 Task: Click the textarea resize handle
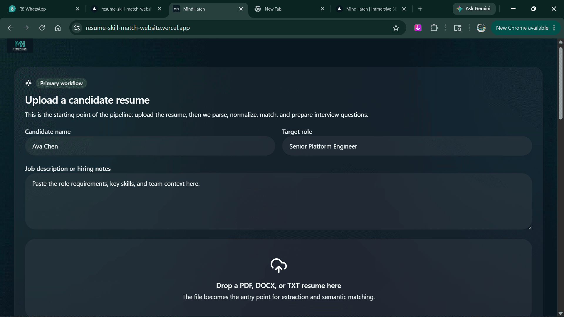[x=530, y=227]
